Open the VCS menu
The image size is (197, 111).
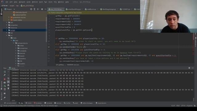coord(55,2)
